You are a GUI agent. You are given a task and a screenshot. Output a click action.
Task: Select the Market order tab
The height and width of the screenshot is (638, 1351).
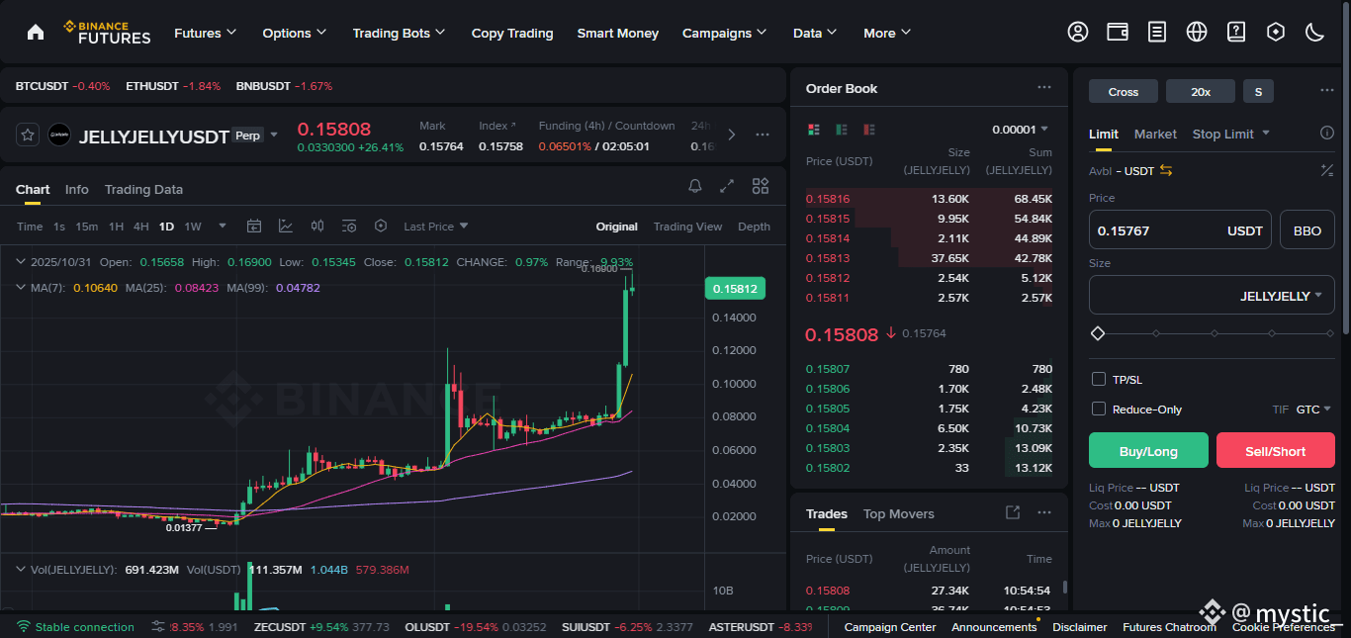coord(1155,134)
